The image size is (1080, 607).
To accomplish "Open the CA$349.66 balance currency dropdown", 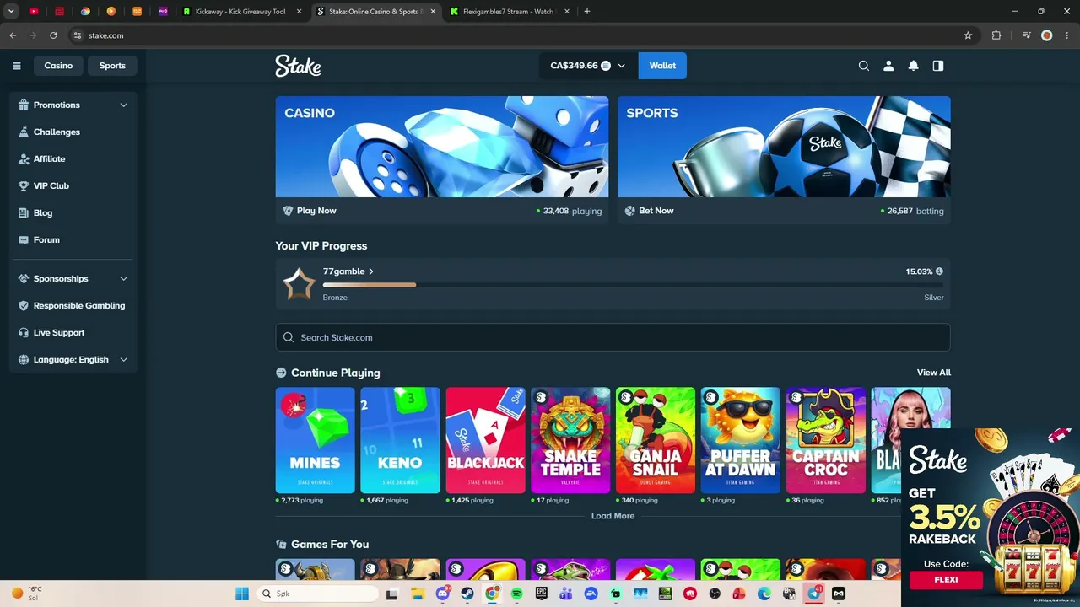I will point(588,66).
